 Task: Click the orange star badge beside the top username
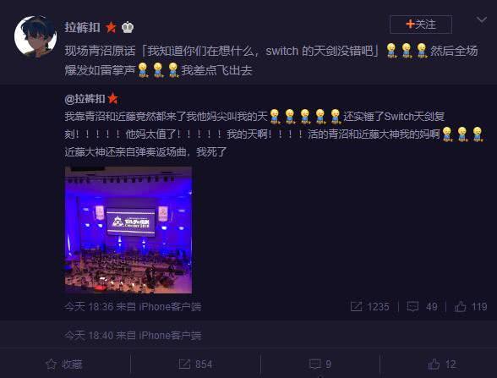point(111,28)
